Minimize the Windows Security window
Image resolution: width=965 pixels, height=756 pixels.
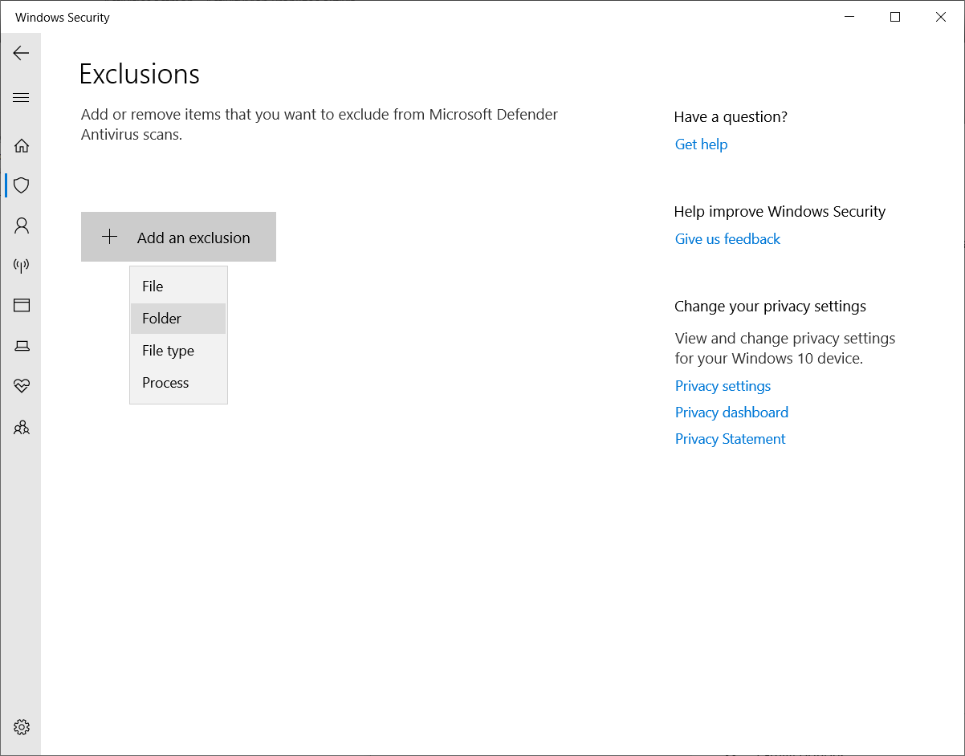[849, 17]
